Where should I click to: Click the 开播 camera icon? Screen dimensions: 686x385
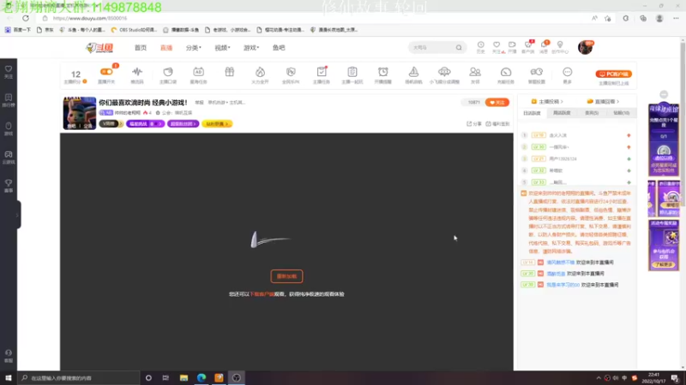pyautogui.click(x=512, y=47)
